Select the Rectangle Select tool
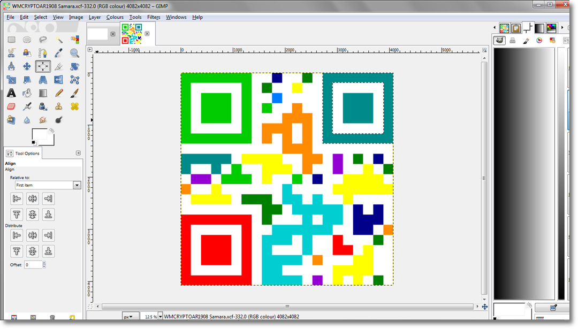 click(x=11, y=40)
